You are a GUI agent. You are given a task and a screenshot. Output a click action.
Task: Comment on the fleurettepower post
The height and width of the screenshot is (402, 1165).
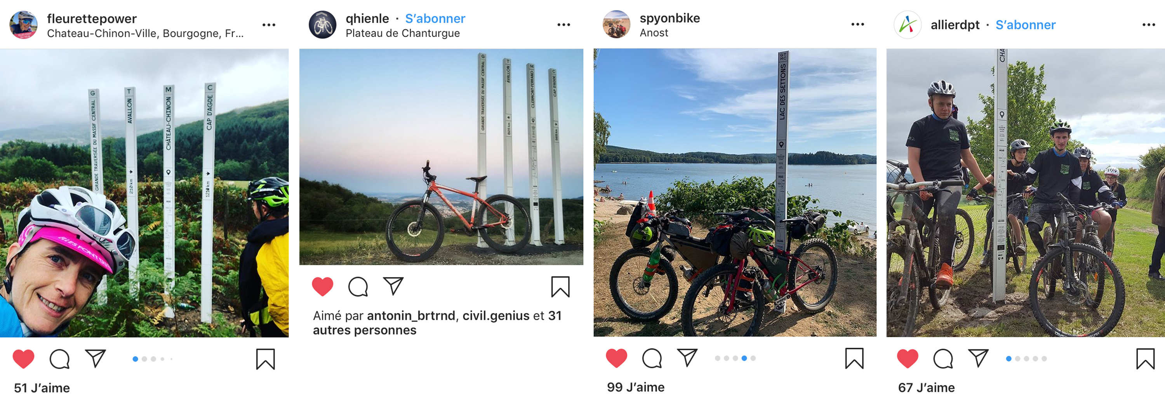tap(59, 359)
